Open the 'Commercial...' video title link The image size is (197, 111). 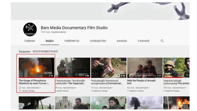tap(107, 82)
